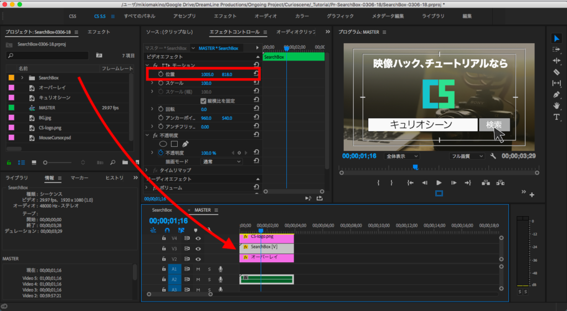
Task: Click the project panel thumbnail zoom slider
Action: pyautogui.click(x=47, y=162)
